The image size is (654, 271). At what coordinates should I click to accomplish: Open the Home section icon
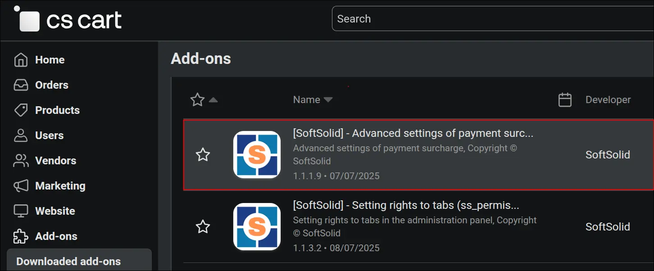point(21,60)
